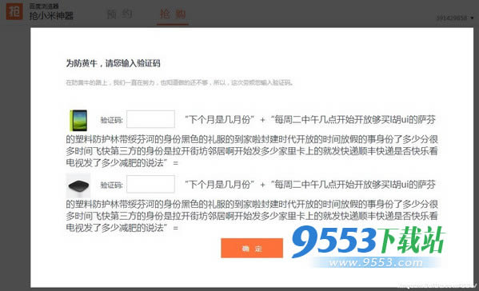The image size is (479, 291).
Task: Click the heading 为防黄牛，请您输入验证码
Action: [113, 63]
